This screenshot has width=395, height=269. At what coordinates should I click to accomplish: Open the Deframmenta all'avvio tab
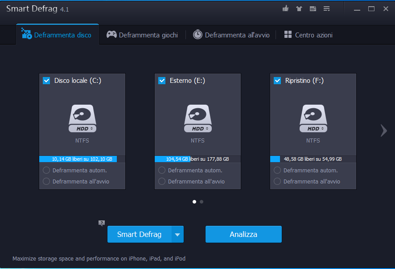(x=231, y=34)
